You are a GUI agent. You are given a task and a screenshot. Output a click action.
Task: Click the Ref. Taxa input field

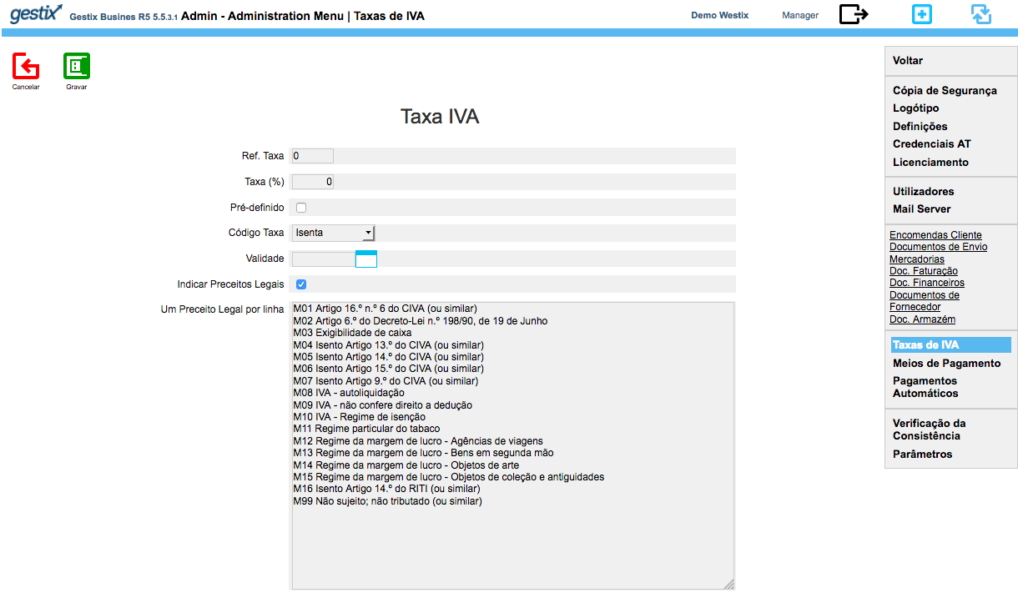pos(312,156)
